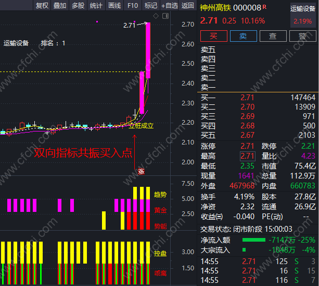Click the 换手 value 4.19%
319x286 pixels.
click(x=244, y=197)
